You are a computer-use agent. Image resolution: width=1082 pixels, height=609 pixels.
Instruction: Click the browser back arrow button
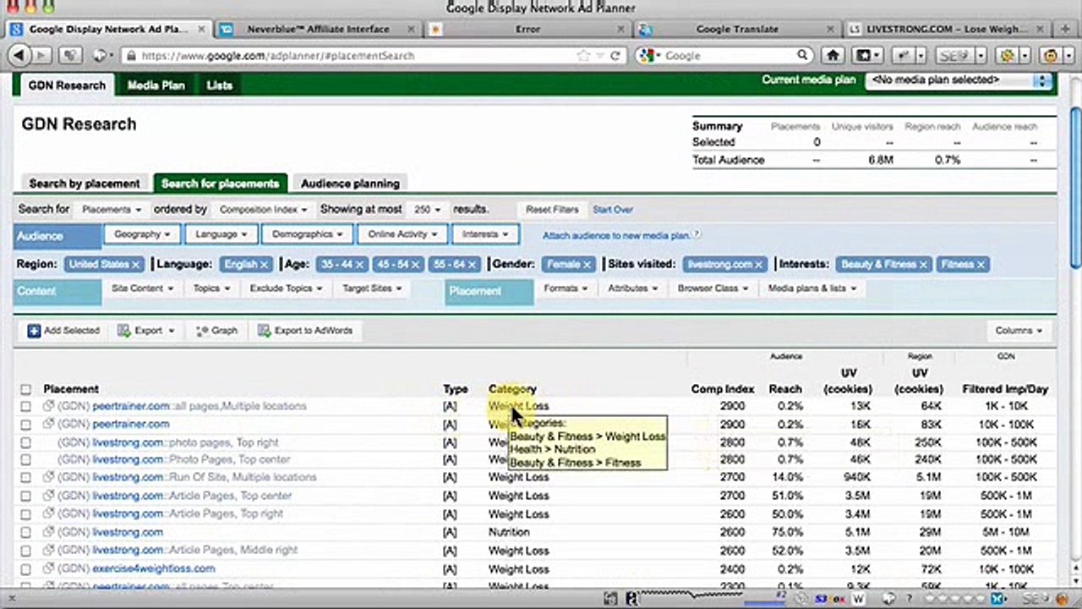pyautogui.click(x=19, y=56)
